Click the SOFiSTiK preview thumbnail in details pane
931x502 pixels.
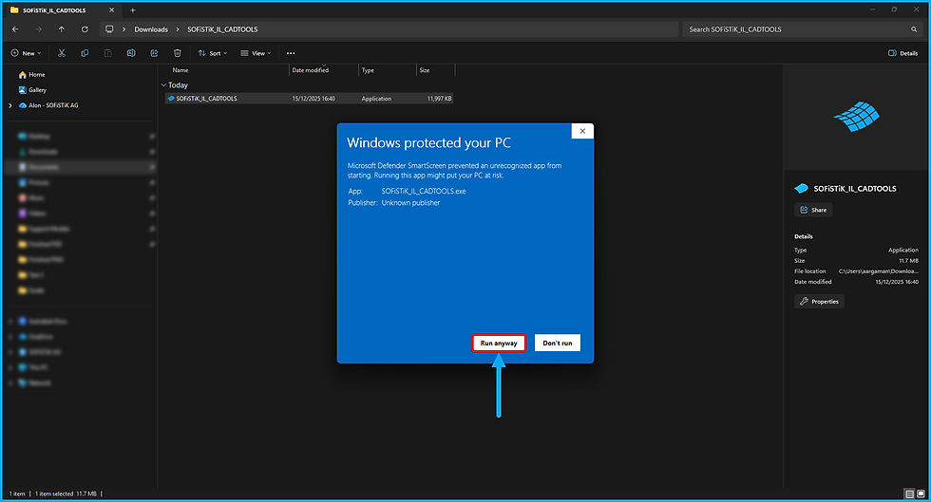pyautogui.click(x=856, y=117)
